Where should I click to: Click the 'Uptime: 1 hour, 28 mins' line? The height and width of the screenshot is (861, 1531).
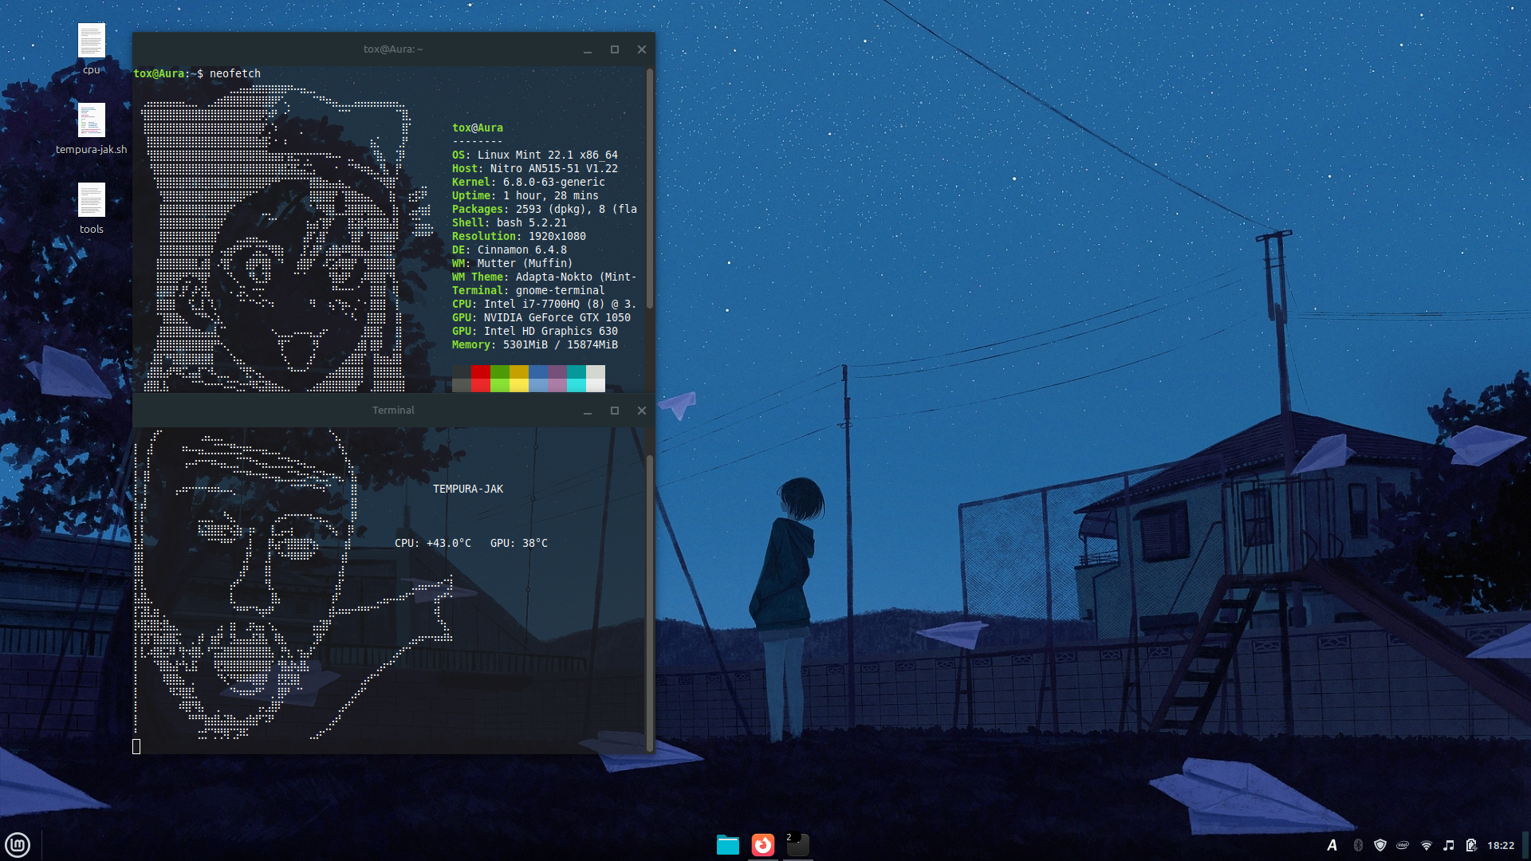[525, 195]
